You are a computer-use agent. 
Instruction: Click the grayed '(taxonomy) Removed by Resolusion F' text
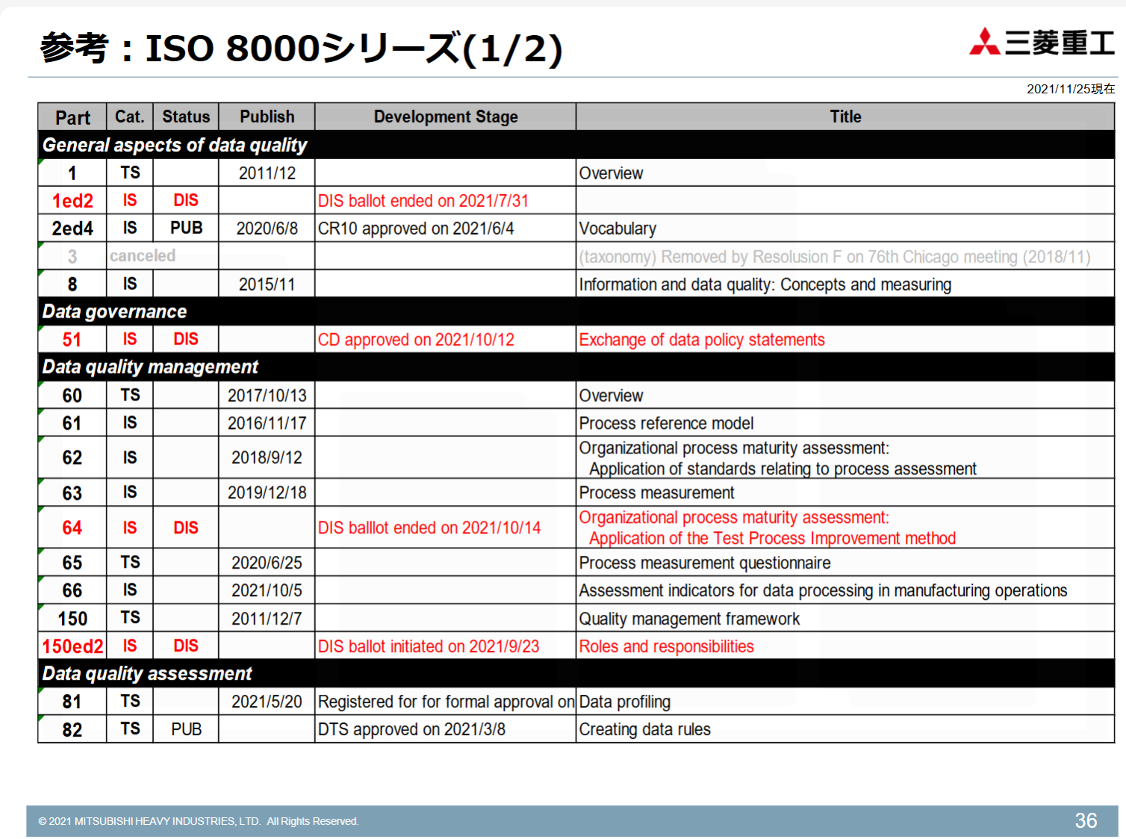coord(835,257)
